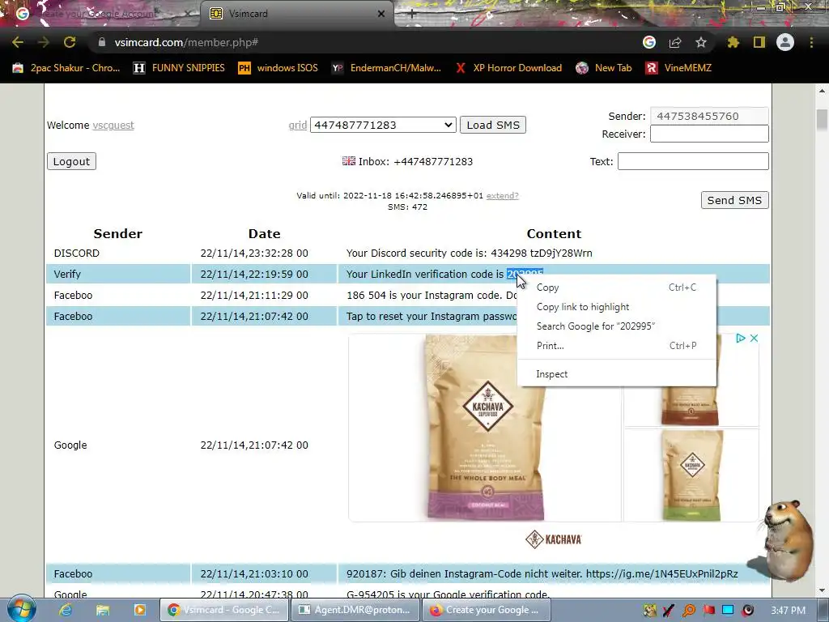Click the page vertical scrollbar thumb

click(822, 119)
